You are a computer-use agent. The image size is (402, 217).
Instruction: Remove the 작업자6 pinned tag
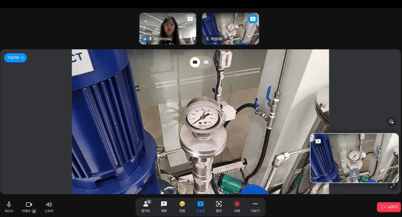(x=22, y=58)
